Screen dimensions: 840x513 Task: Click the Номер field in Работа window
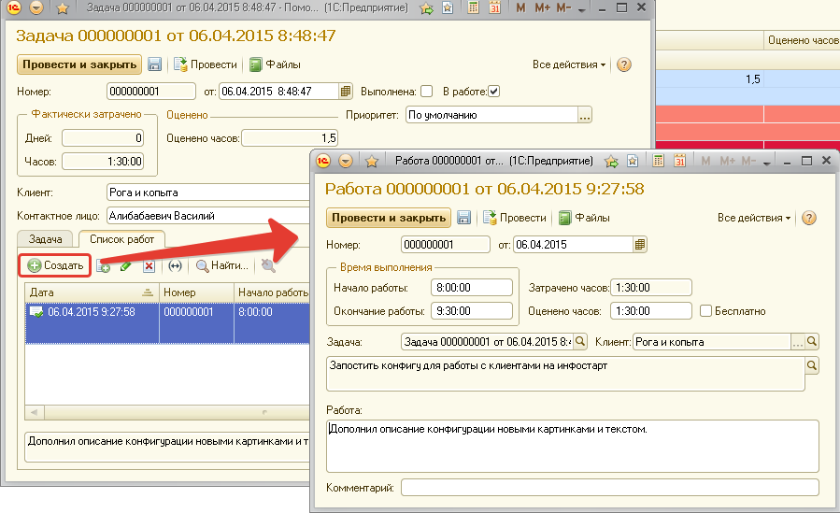point(445,245)
